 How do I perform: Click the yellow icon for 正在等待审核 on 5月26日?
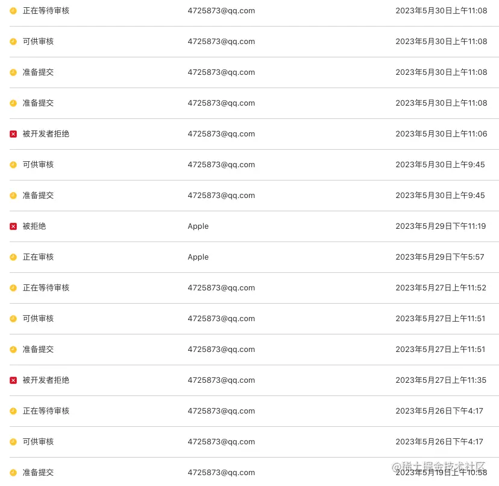click(13, 411)
